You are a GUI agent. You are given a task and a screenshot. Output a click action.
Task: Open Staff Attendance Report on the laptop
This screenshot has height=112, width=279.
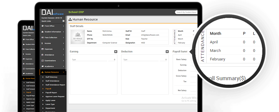pyautogui.click(x=55, y=85)
